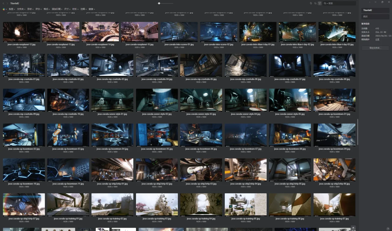Click file name jose-zavala-mp-crashsite-06.jpg

pos(246,79)
